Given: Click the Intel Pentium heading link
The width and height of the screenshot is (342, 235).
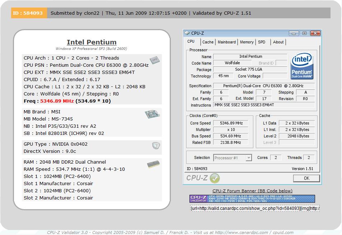Looking at the screenshot, I should 92,42.
